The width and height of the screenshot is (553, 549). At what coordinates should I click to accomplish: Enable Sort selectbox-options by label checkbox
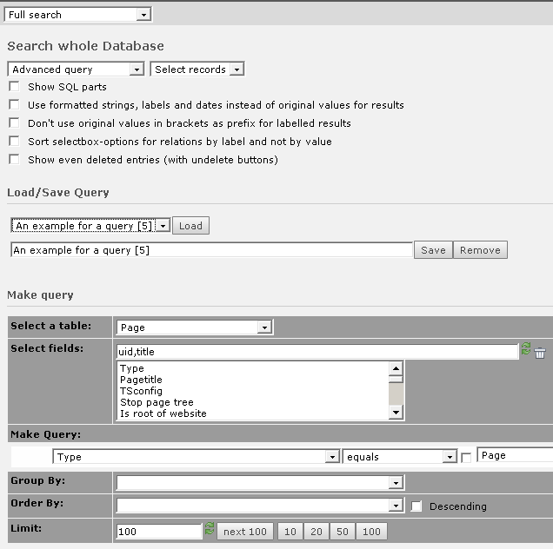[14, 142]
